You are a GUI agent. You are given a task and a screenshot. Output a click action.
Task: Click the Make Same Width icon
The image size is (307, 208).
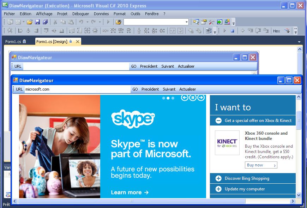72,31
